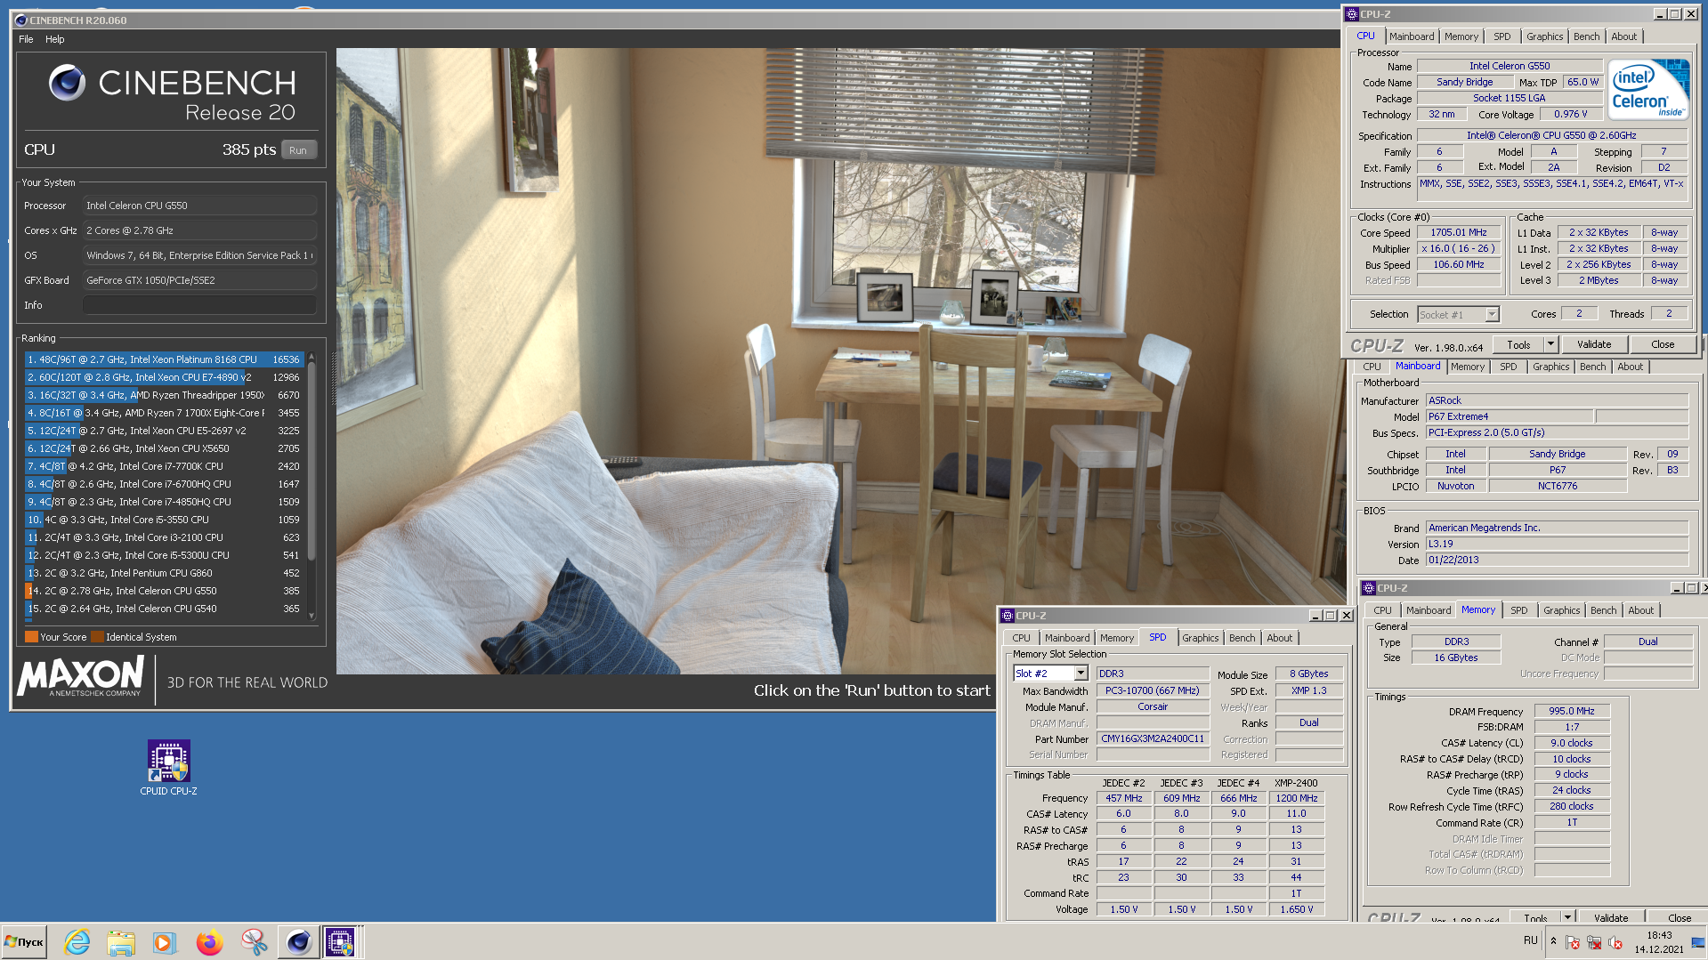Open the Mainboard tab in the Memory timings window
1708x960 pixels.
pos(1428,610)
